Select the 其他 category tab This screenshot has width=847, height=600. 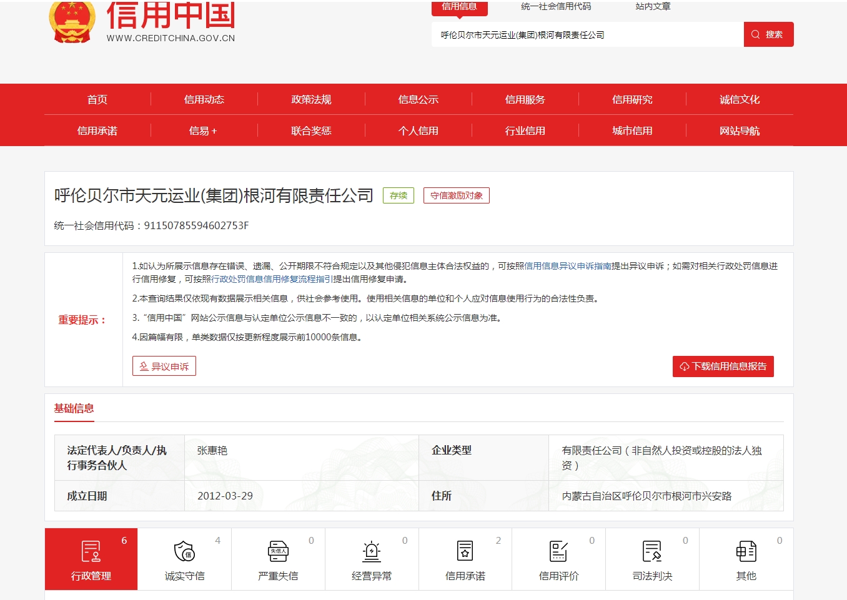746,559
